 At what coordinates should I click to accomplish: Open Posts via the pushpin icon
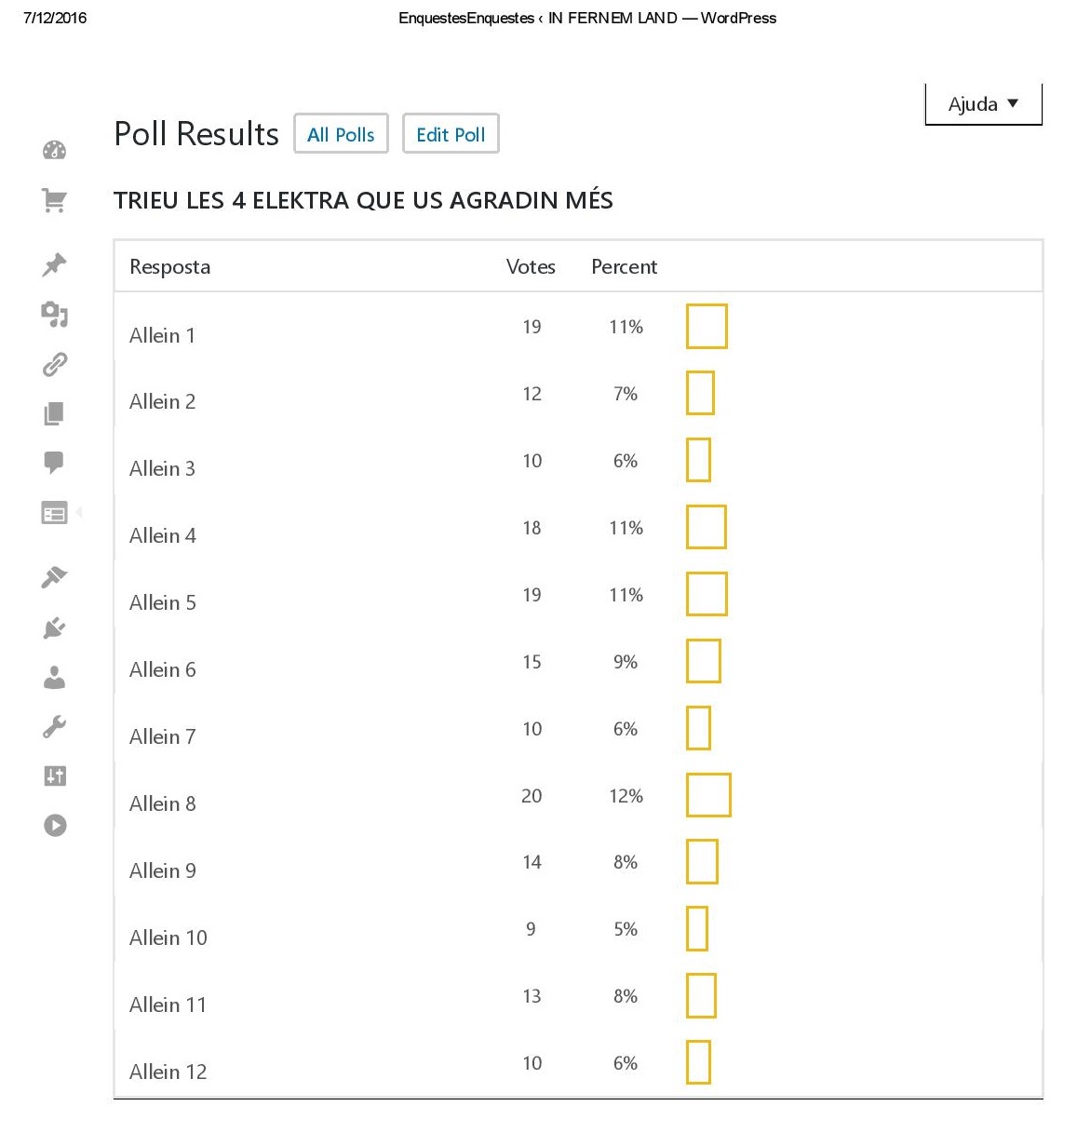[55, 264]
